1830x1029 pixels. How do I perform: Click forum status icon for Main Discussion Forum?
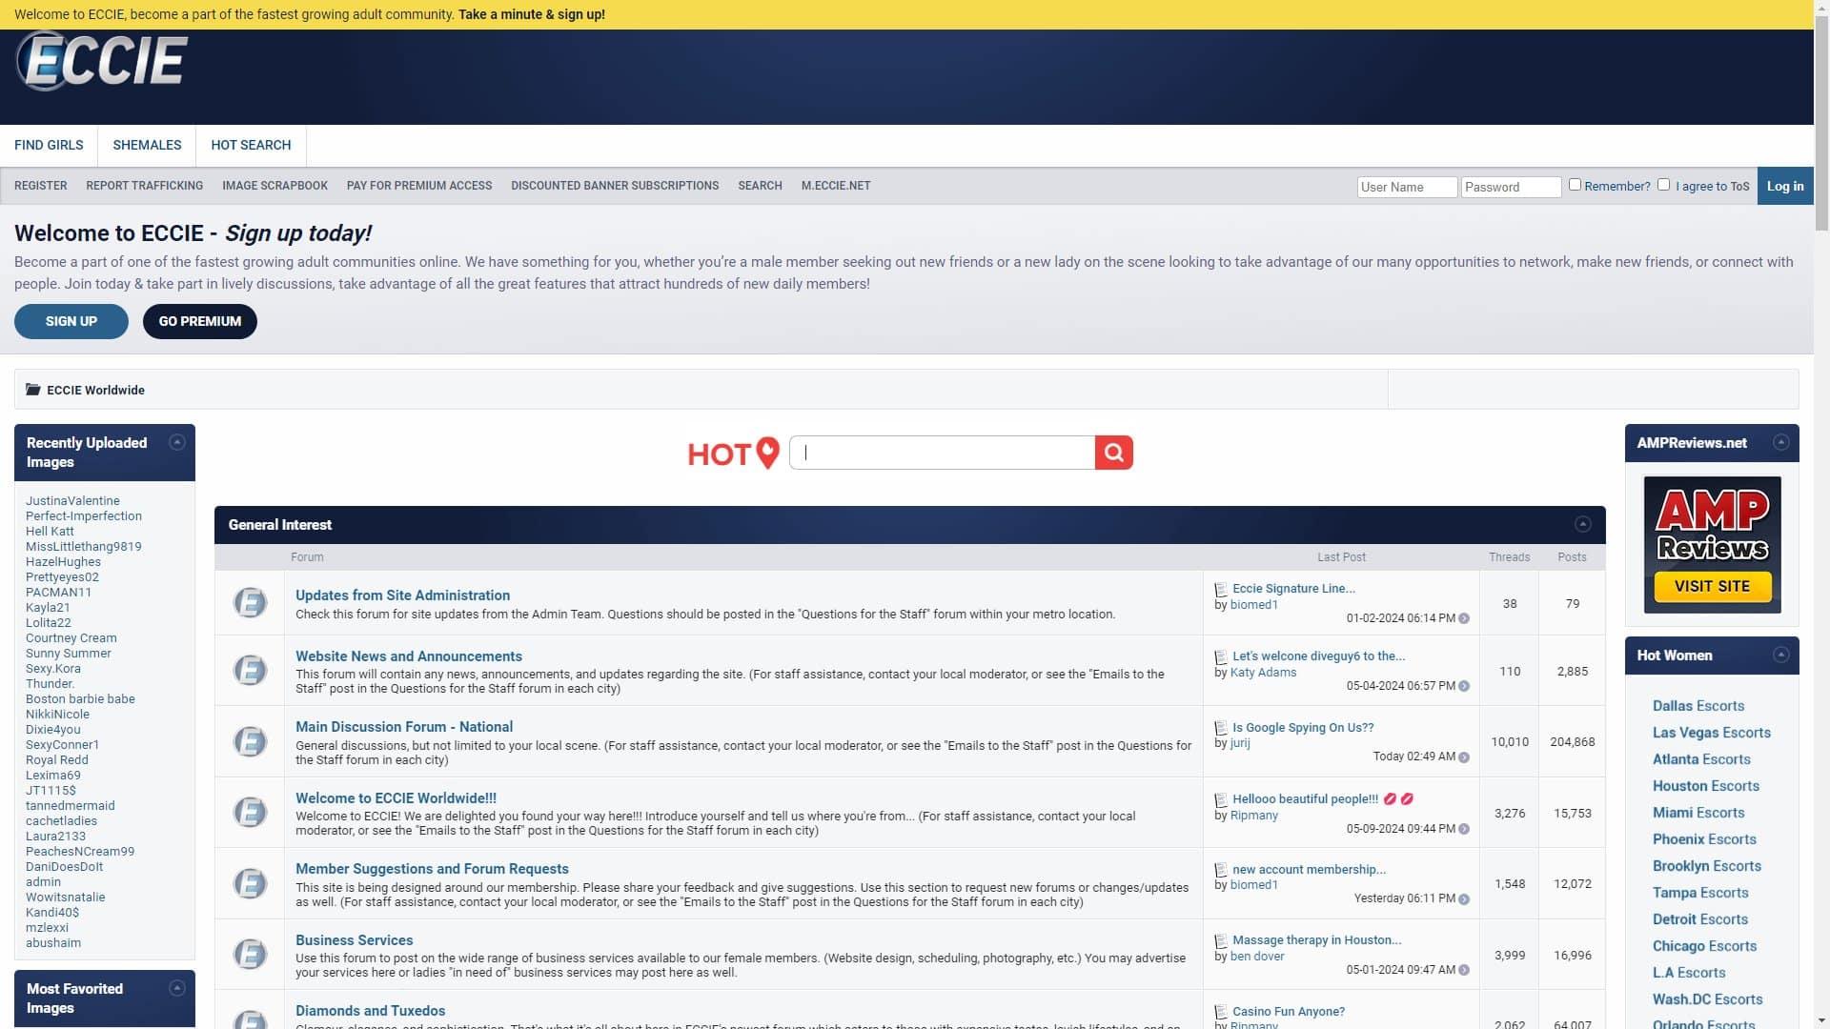click(x=250, y=741)
